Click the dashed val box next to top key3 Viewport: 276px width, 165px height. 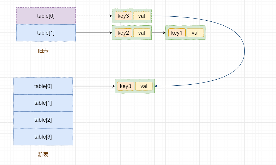142,16
